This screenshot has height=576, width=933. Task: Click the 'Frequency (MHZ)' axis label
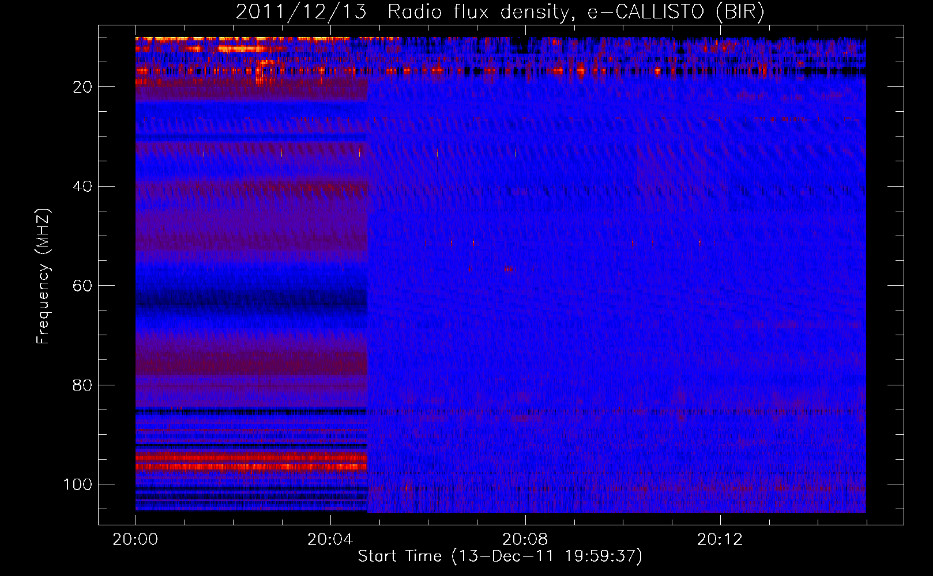(x=43, y=276)
